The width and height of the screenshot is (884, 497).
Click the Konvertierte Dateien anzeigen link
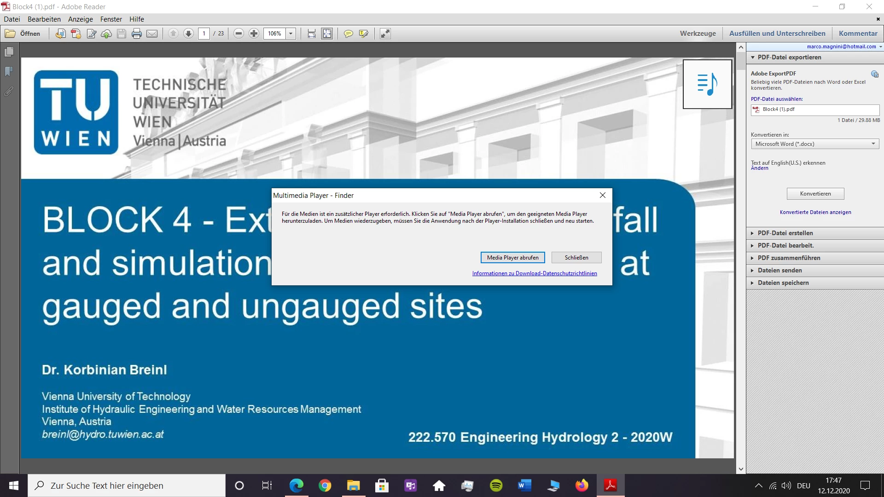tap(815, 212)
